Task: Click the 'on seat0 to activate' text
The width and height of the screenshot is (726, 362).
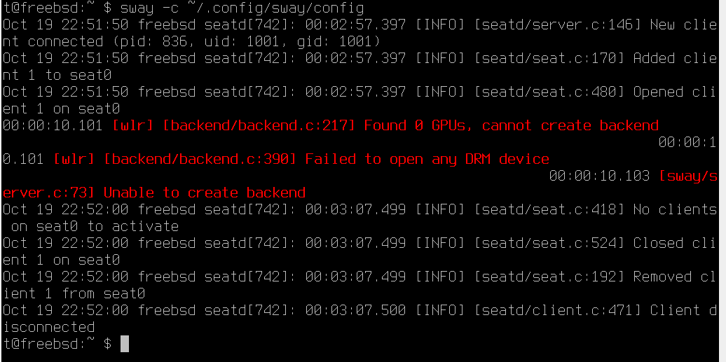Action: 95,226
